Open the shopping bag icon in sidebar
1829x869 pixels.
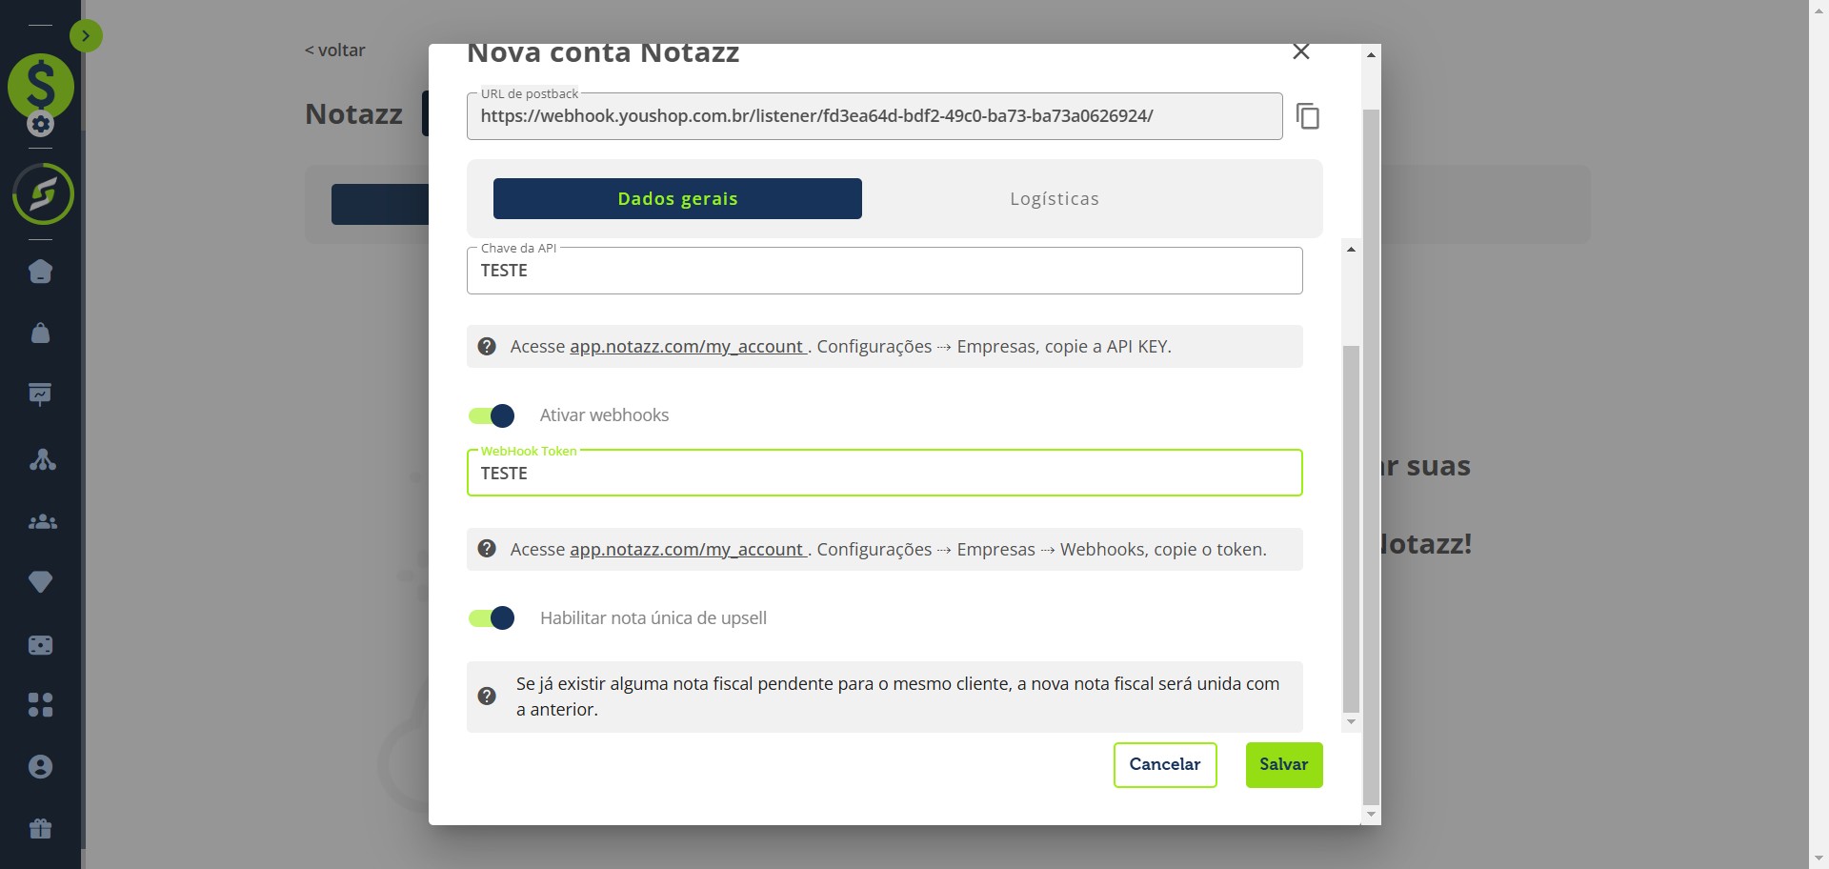pos(41,333)
